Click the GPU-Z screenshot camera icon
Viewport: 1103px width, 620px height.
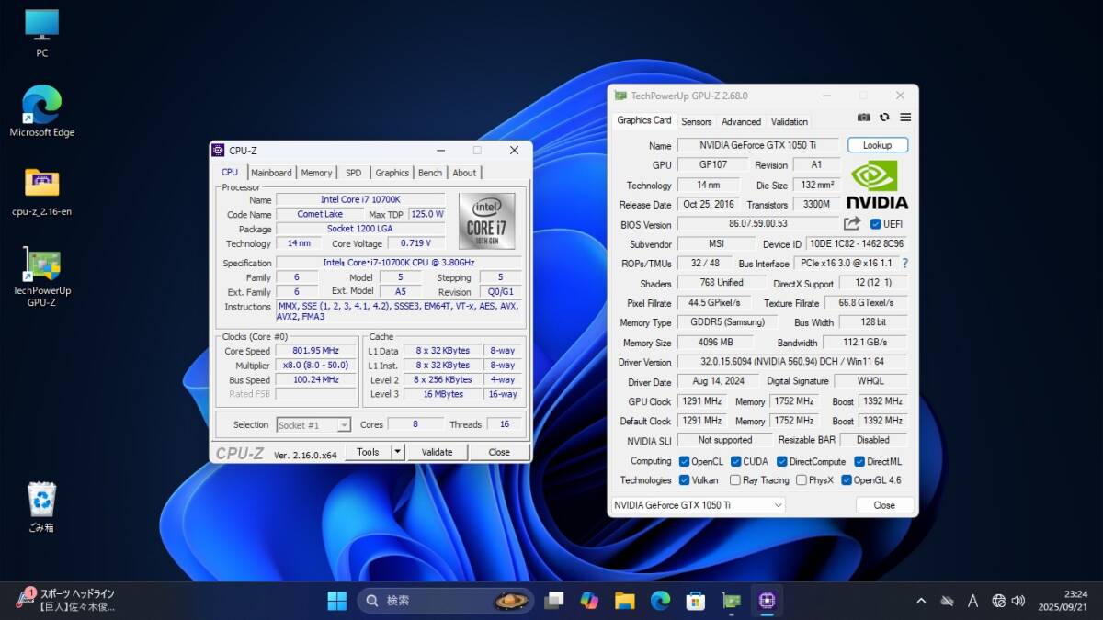[x=864, y=118]
